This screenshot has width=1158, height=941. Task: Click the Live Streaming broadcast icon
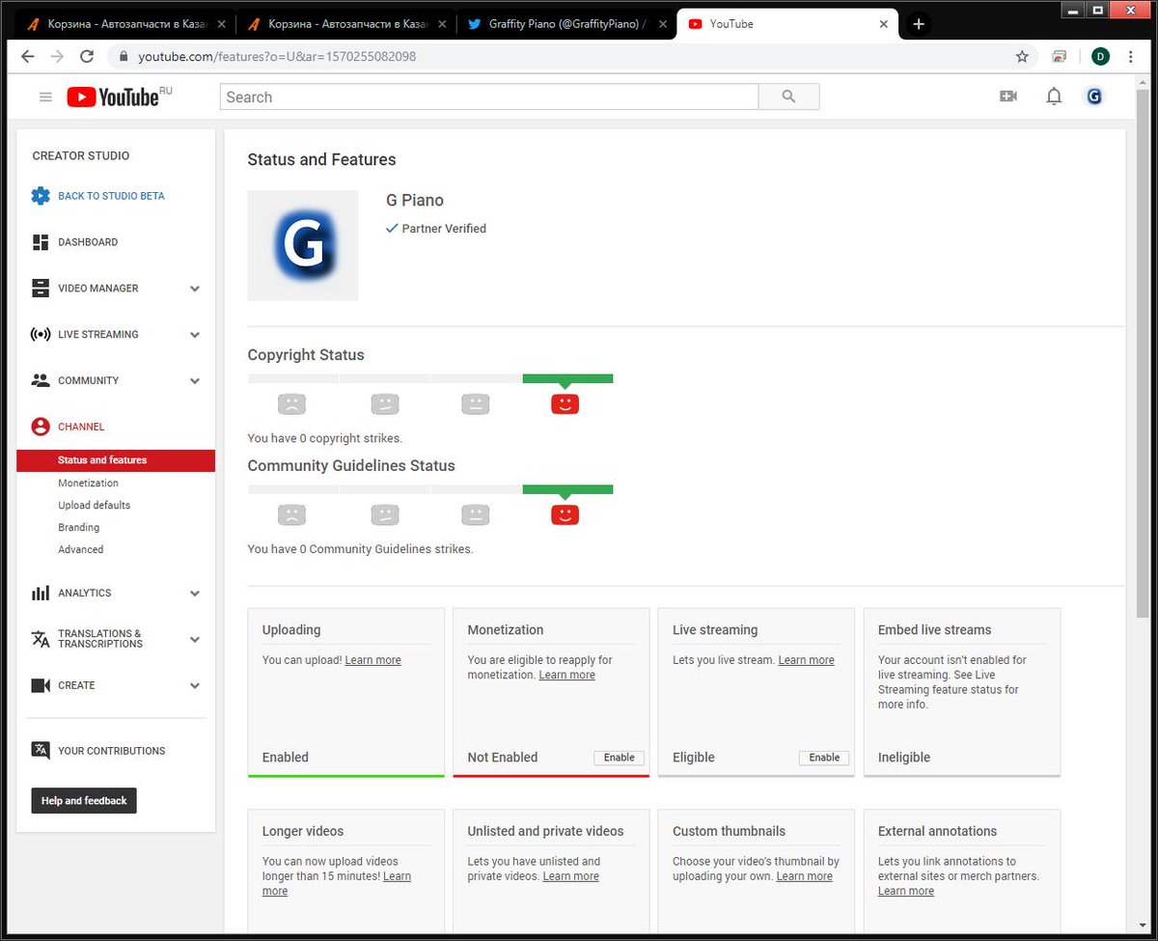click(x=41, y=335)
